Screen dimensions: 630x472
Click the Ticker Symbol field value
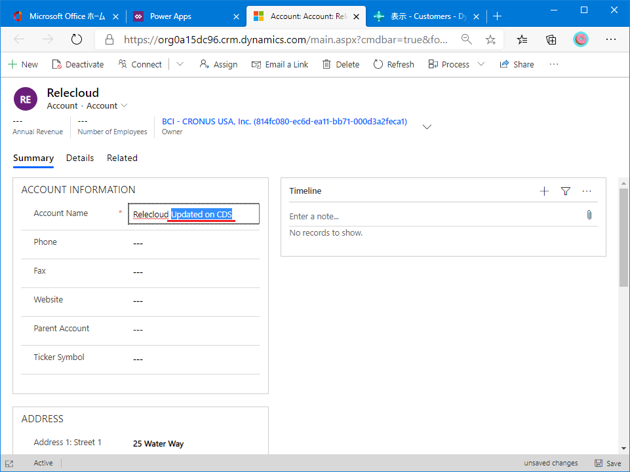point(138,359)
